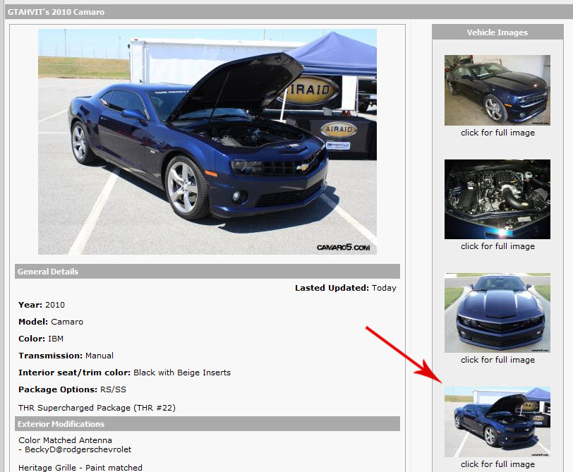The image size is (573, 472).
Task: Open full image for the bottom thumbnail
Action: [x=497, y=464]
